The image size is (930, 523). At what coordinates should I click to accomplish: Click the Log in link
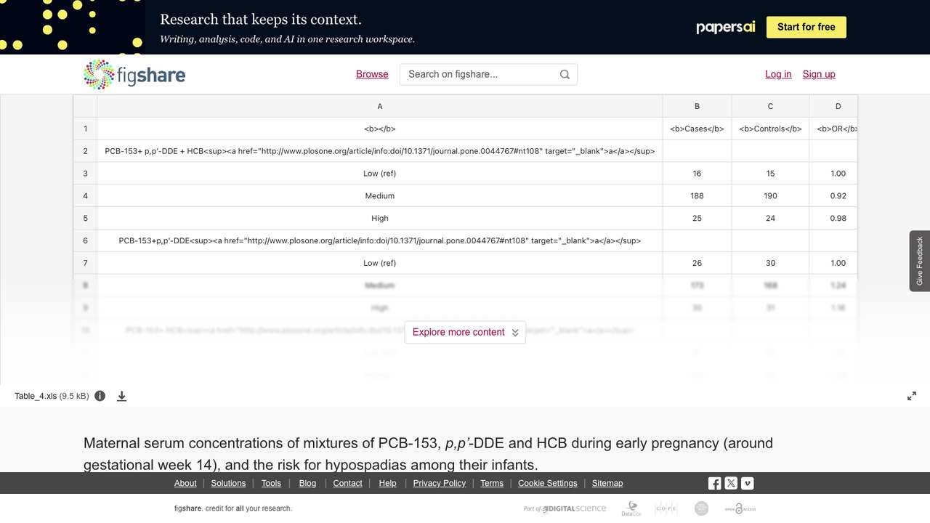pos(778,74)
